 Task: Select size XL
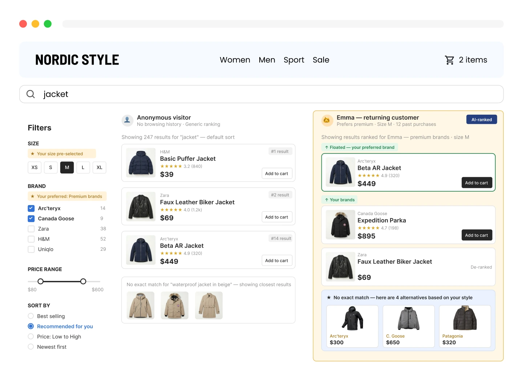(100, 167)
